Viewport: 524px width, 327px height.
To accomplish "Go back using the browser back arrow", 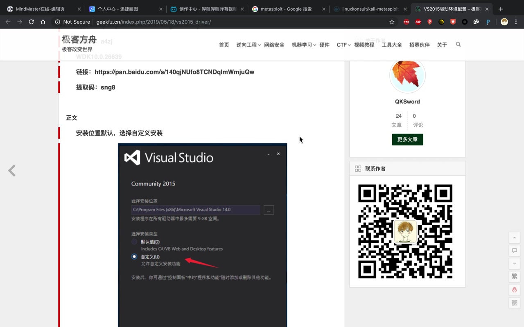I will click(8, 22).
